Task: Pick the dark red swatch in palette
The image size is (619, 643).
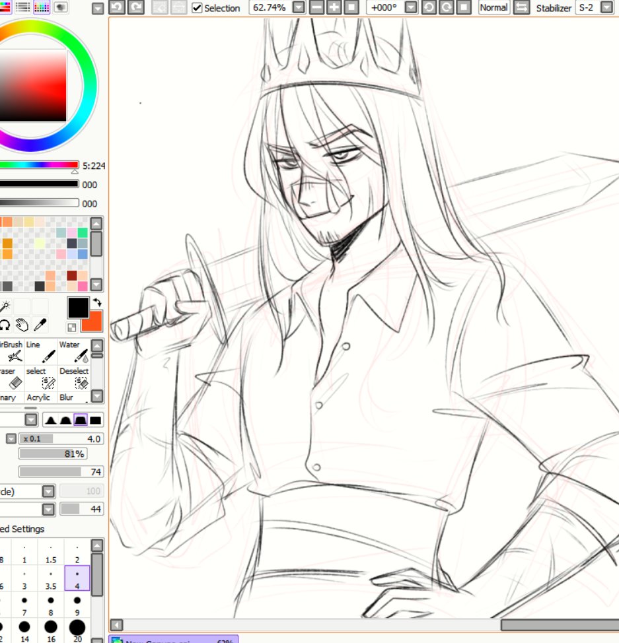Action: point(72,275)
